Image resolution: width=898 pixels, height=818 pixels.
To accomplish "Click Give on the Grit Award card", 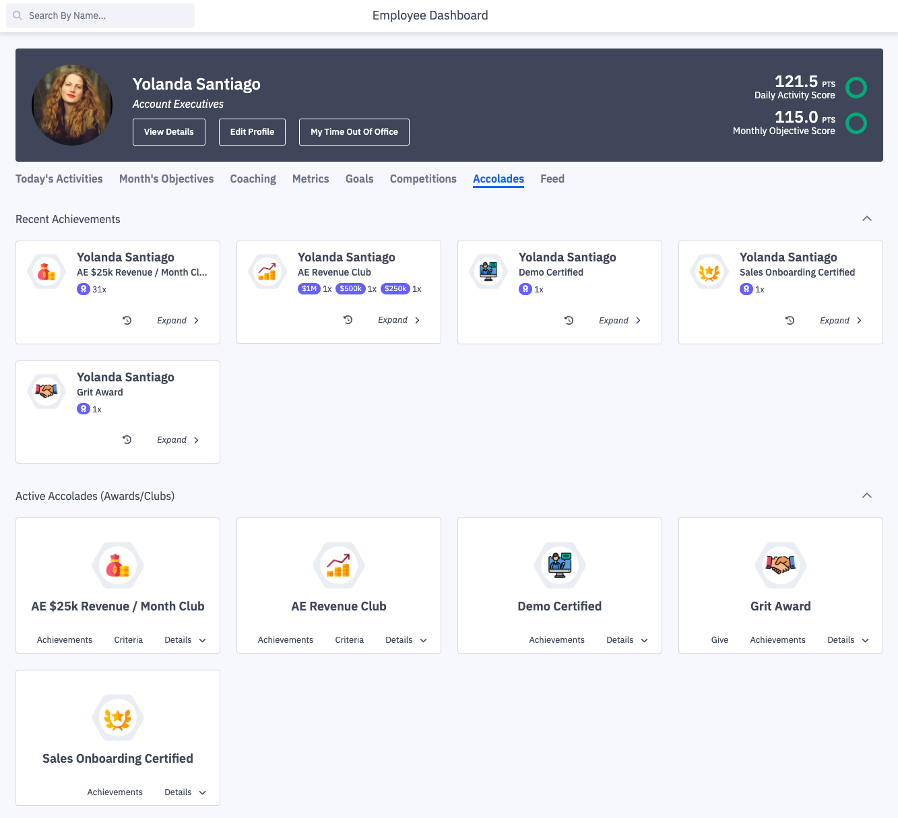I will click(x=719, y=639).
